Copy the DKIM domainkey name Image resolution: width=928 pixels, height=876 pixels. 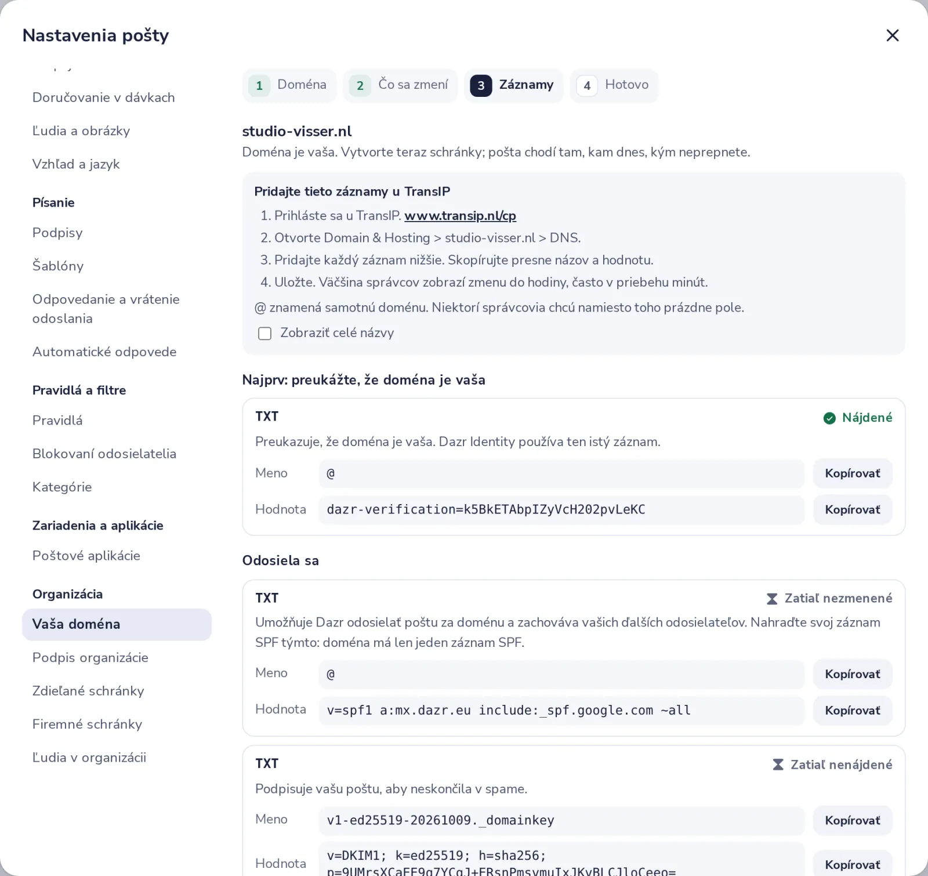coord(853,821)
